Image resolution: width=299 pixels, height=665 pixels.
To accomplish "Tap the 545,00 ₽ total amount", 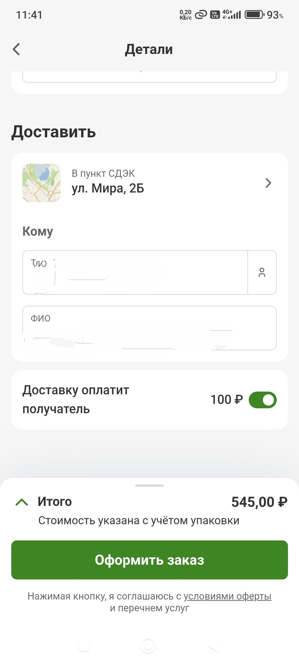I will click(x=259, y=502).
